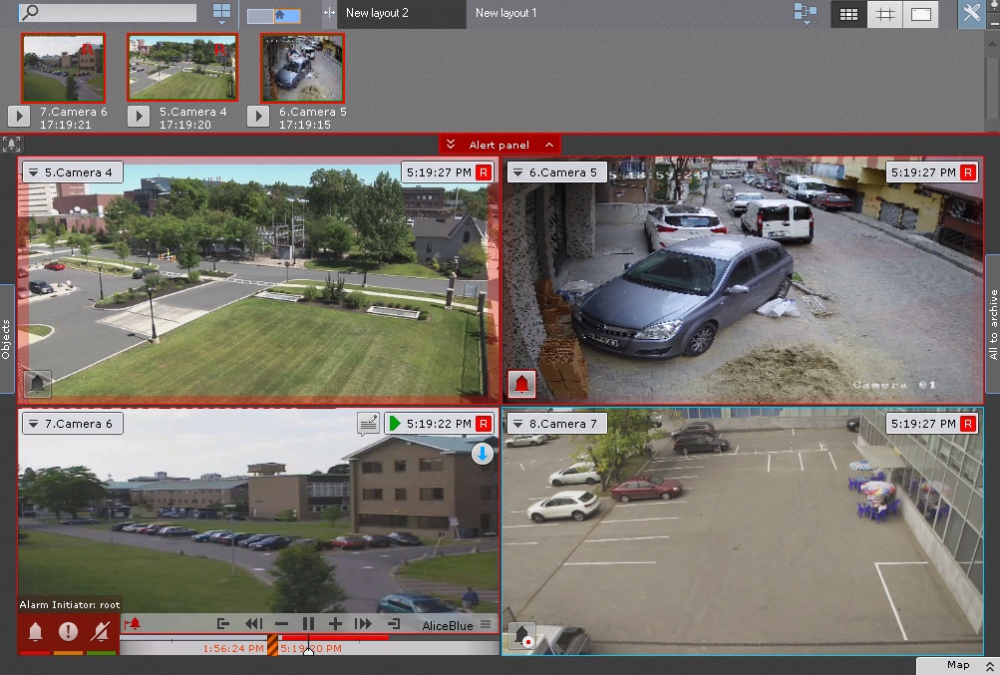Click the crossed-out bell icon on Camera 6
The width and height of the screenshot is (1000, 675).
[101, 631]
